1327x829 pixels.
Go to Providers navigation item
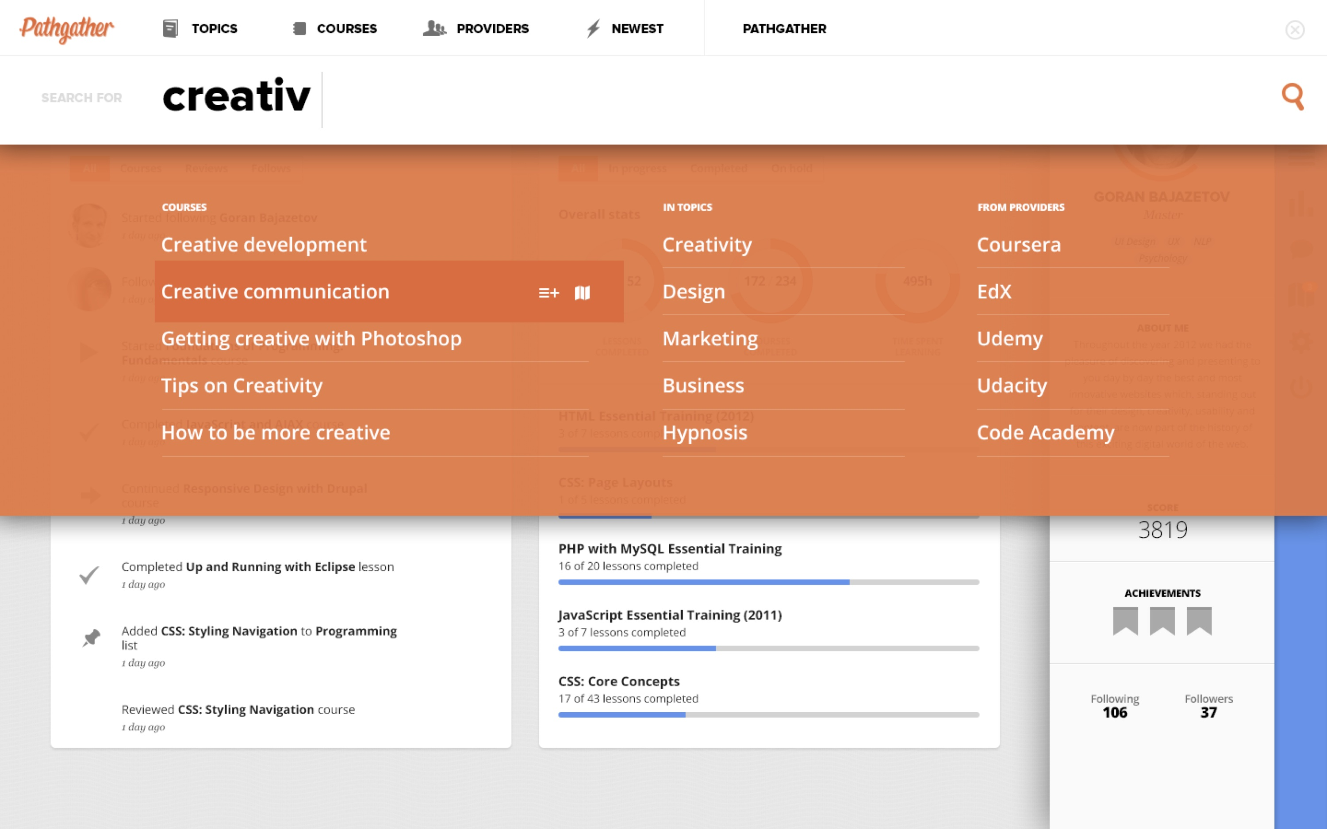[x=476, y=28]
